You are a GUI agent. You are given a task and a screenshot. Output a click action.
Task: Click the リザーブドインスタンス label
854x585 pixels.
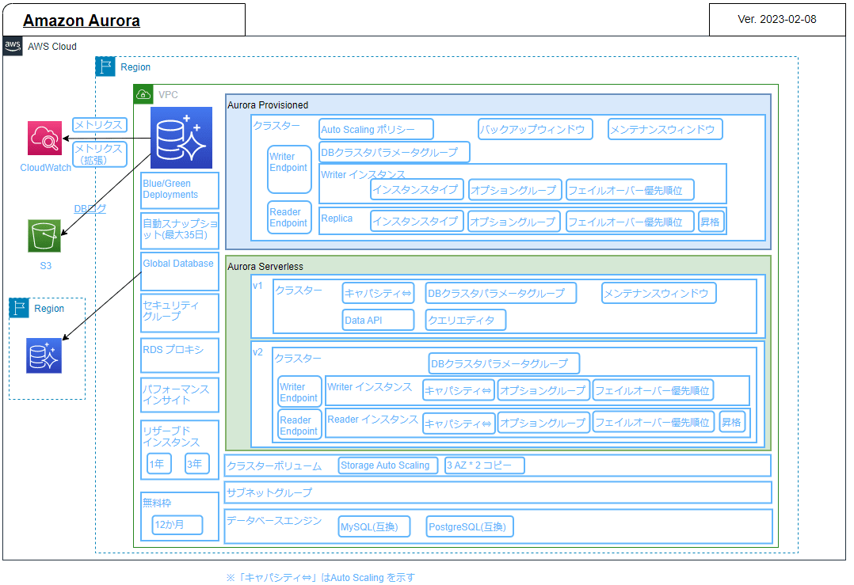(171, 436)
